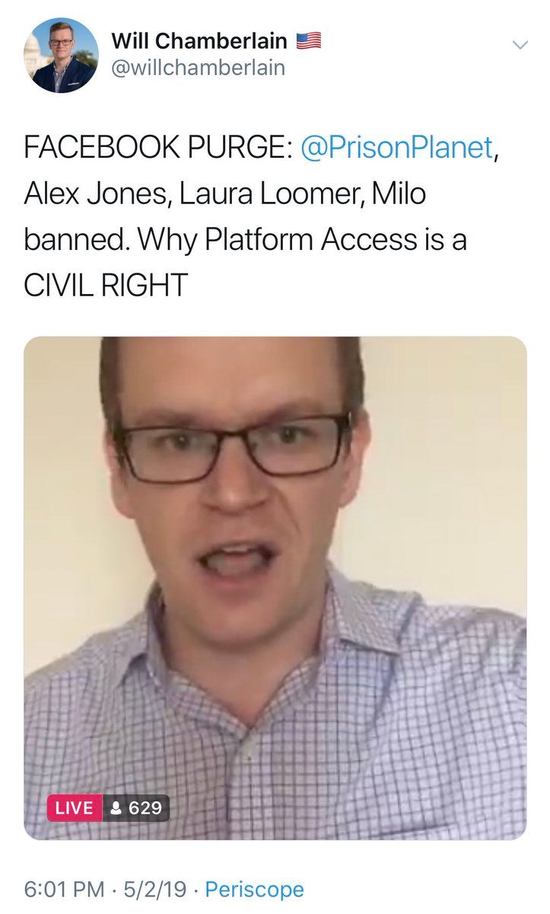Play the Periscope live video
Viewport: 550px width, 914px height.
[275, 588]
